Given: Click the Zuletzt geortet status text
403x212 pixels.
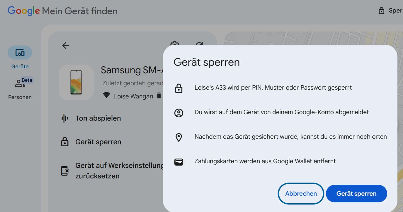Looking at the screenshot, I should pyautogui.click(x=133, y=83).
